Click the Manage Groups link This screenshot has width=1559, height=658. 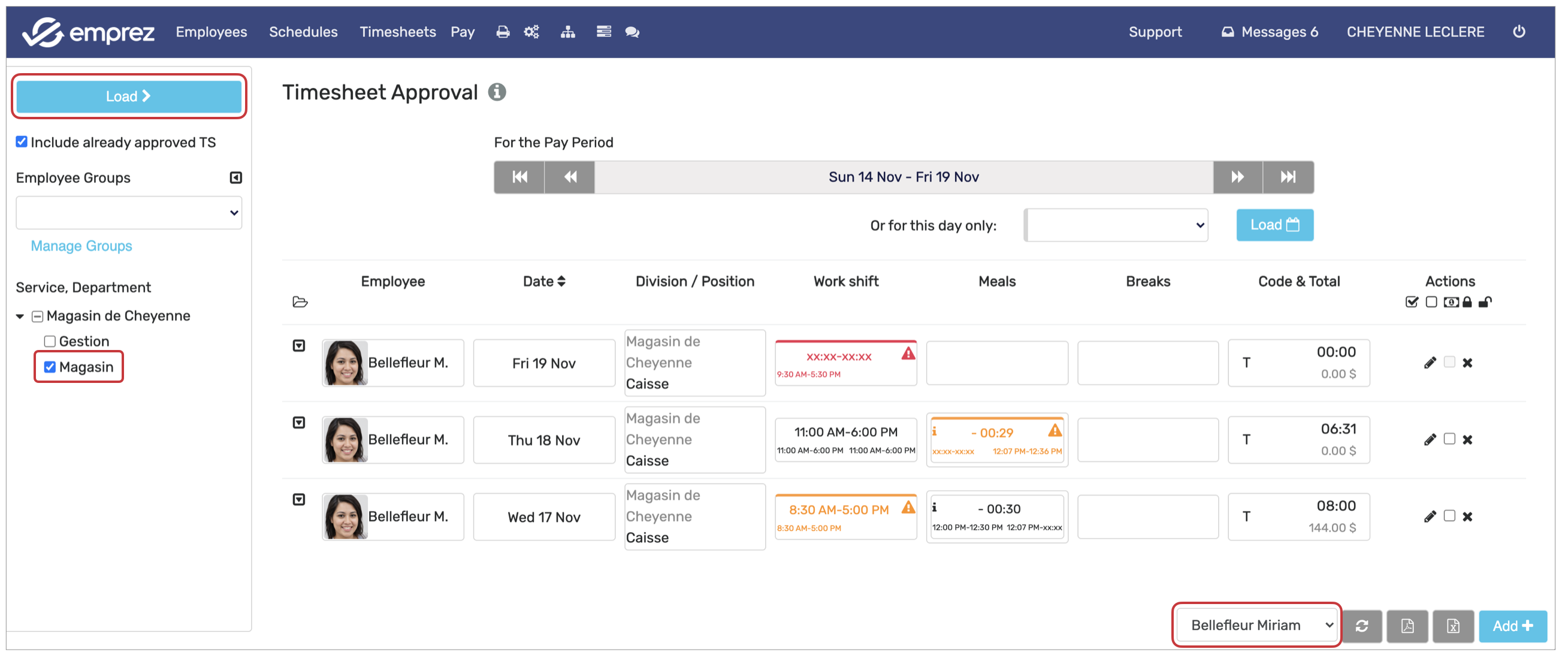pyautogui.click(x=81, y=246)
